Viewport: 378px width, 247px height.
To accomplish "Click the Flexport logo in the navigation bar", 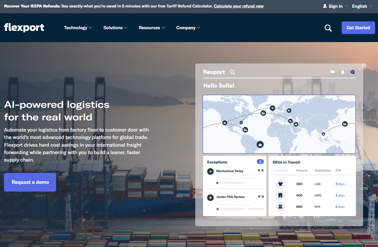I will (x=24, y=27).
